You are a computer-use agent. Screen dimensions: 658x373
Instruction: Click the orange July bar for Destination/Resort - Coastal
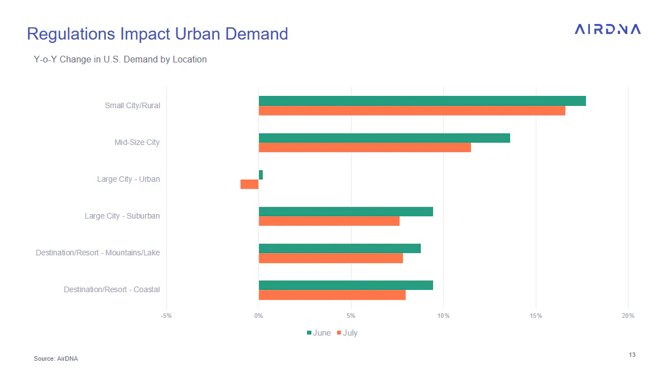(x=332, y=295)
